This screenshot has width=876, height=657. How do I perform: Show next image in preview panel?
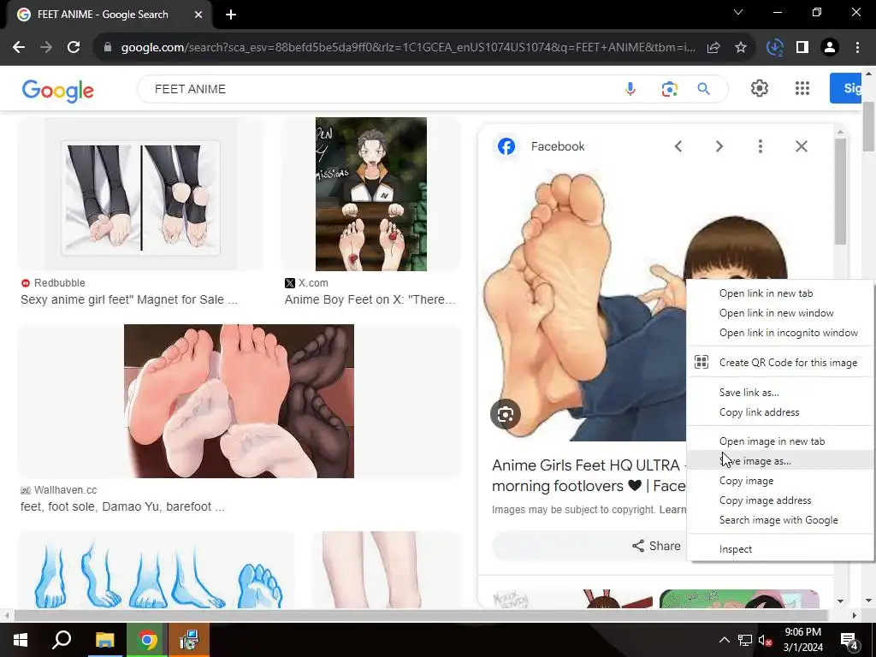[x=719, y=146]
